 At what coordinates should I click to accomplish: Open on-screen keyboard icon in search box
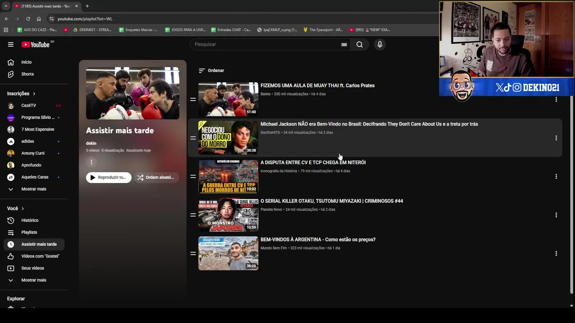tap(344, 44)
